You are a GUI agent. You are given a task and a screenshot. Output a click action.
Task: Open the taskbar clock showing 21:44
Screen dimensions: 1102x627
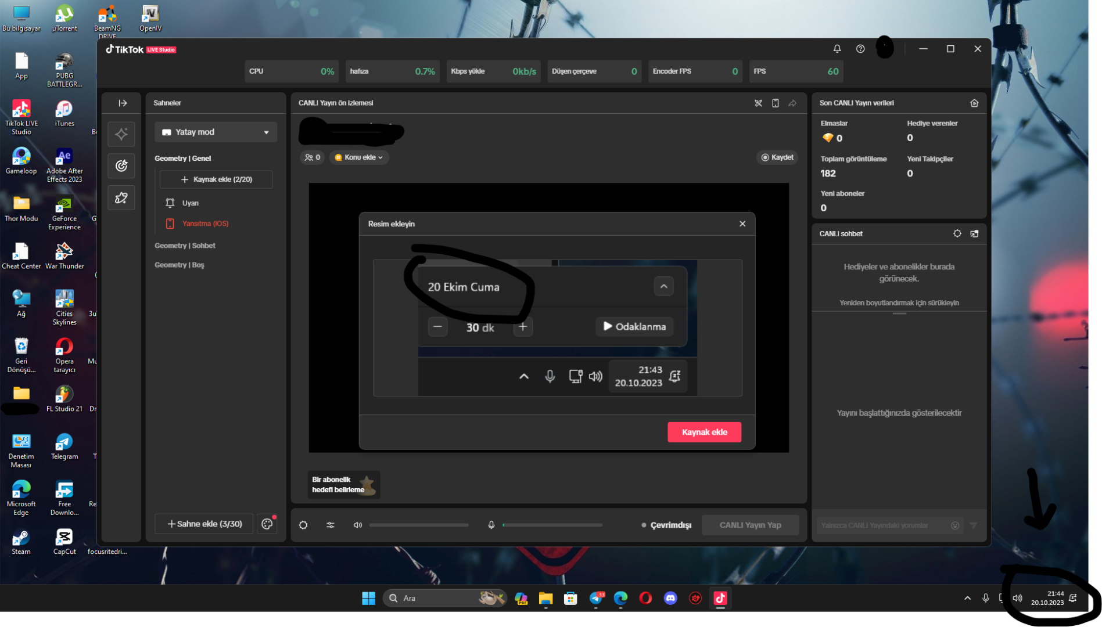point(1047,598)
